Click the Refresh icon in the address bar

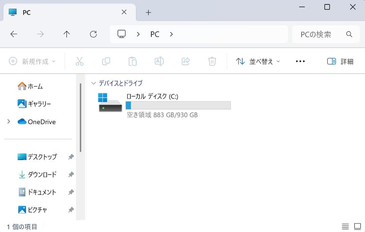tap(93, 34)
